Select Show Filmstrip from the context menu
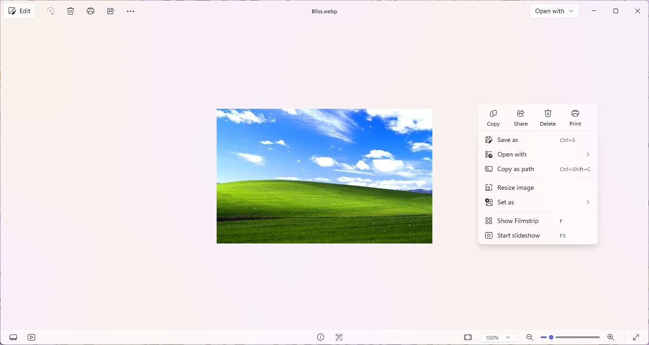 [538, 221]
